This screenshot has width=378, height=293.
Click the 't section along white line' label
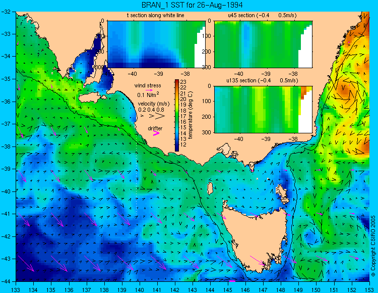(156, 16)
